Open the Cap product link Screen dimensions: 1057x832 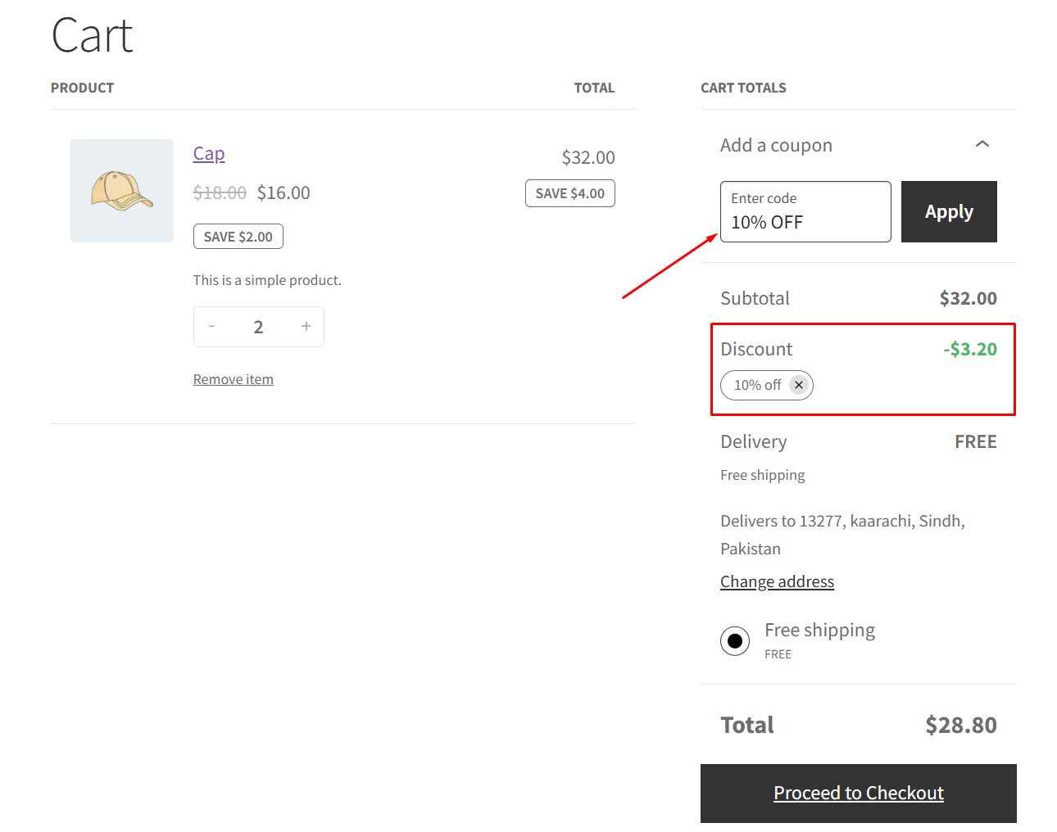click(x=209, y=154)
